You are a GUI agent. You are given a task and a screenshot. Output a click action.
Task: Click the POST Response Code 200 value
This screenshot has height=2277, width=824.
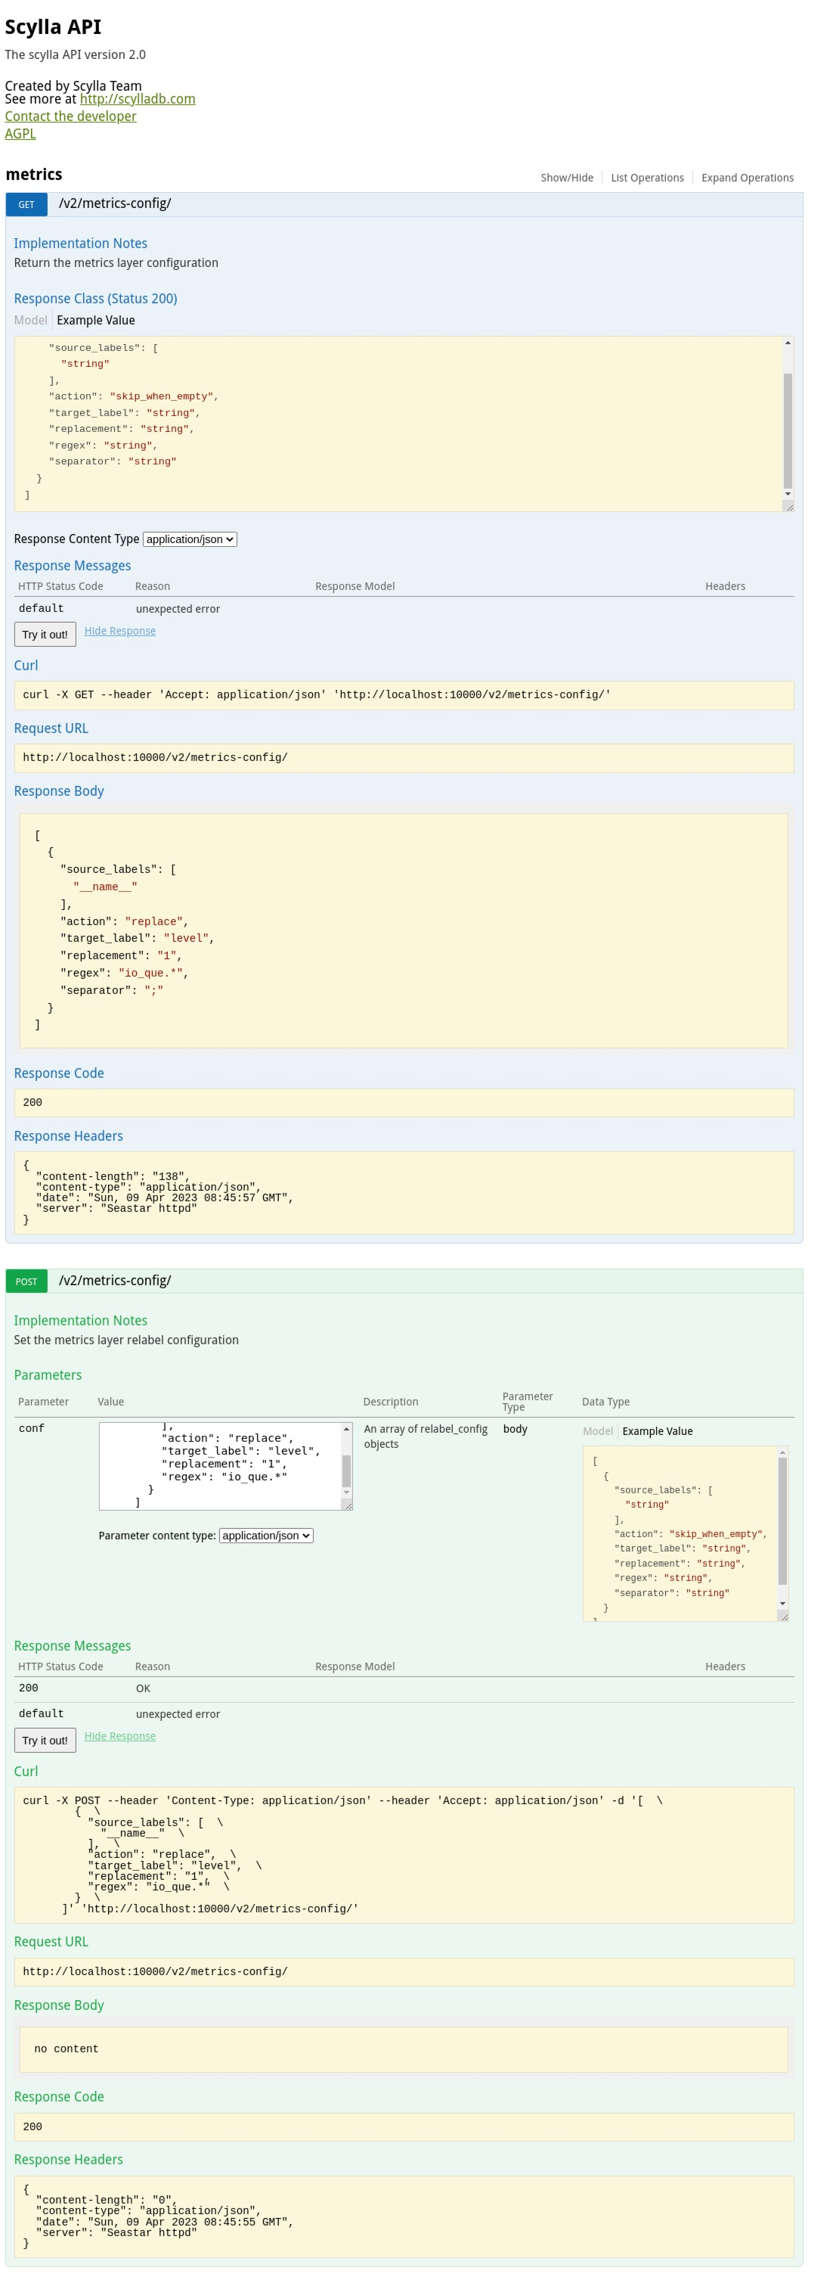point(33,2126)
